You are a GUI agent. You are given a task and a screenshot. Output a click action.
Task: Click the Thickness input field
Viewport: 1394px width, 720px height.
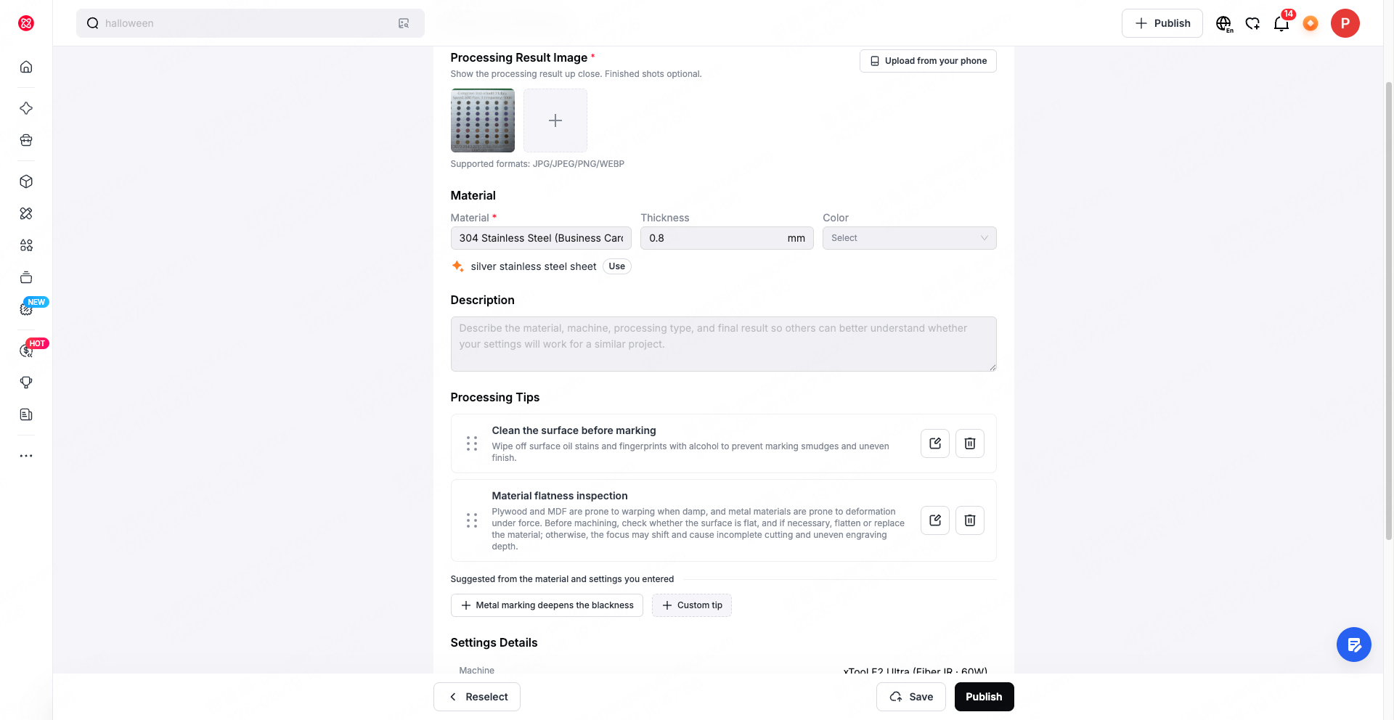point(727,238)
